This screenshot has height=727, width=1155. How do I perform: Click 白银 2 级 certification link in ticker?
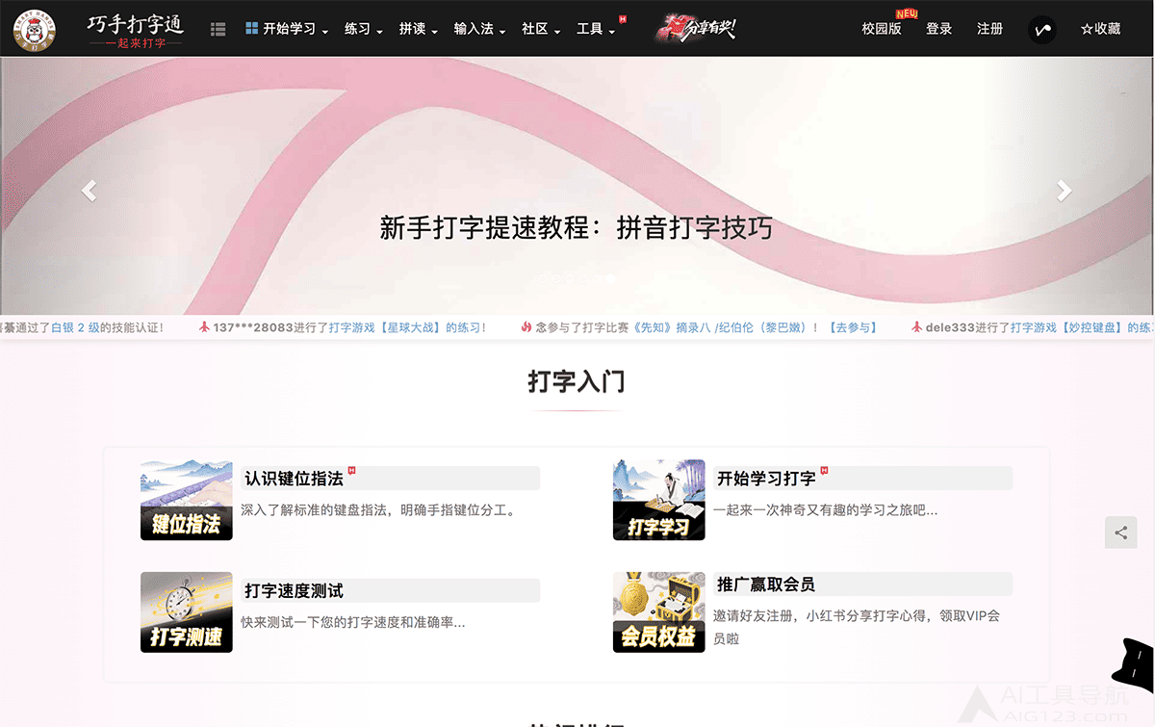[x=75, y=327]
